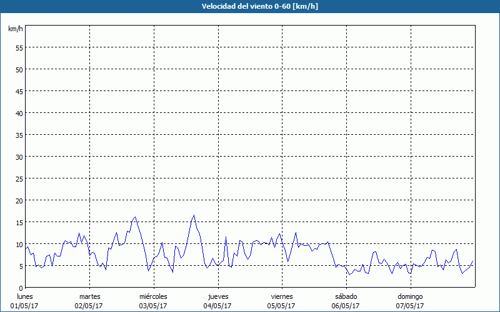Select the 'sábado' day label
The height and width of the screenshot is (312, 500).
coord(346,296)
